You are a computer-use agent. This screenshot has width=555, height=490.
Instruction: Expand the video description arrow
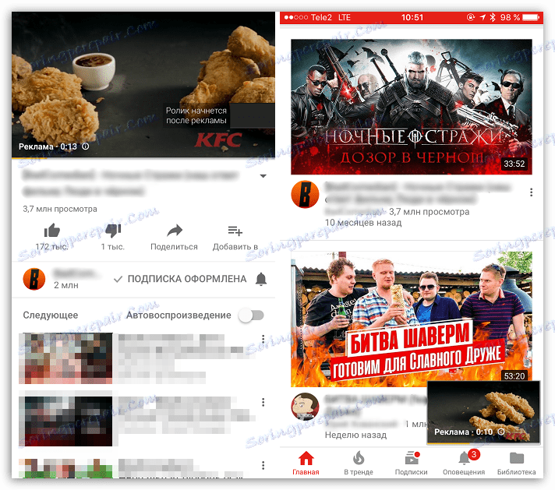(x=263, y=176)
